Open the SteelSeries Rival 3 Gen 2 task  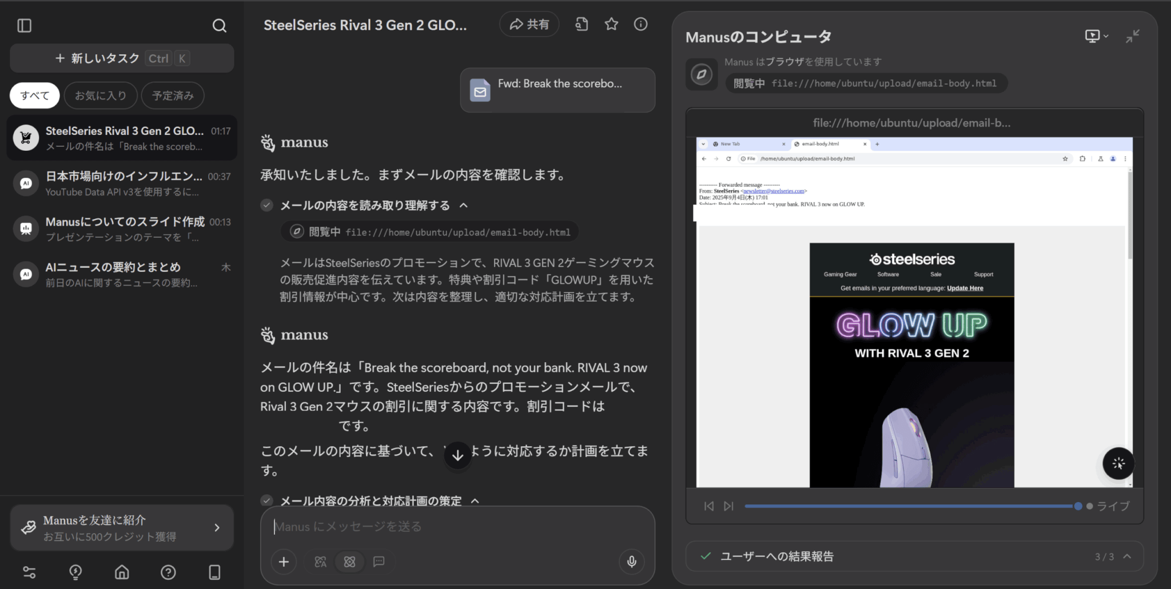(122, 138)
